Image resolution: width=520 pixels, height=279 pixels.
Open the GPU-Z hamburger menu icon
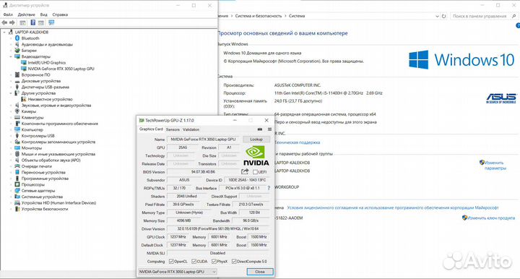269,129
